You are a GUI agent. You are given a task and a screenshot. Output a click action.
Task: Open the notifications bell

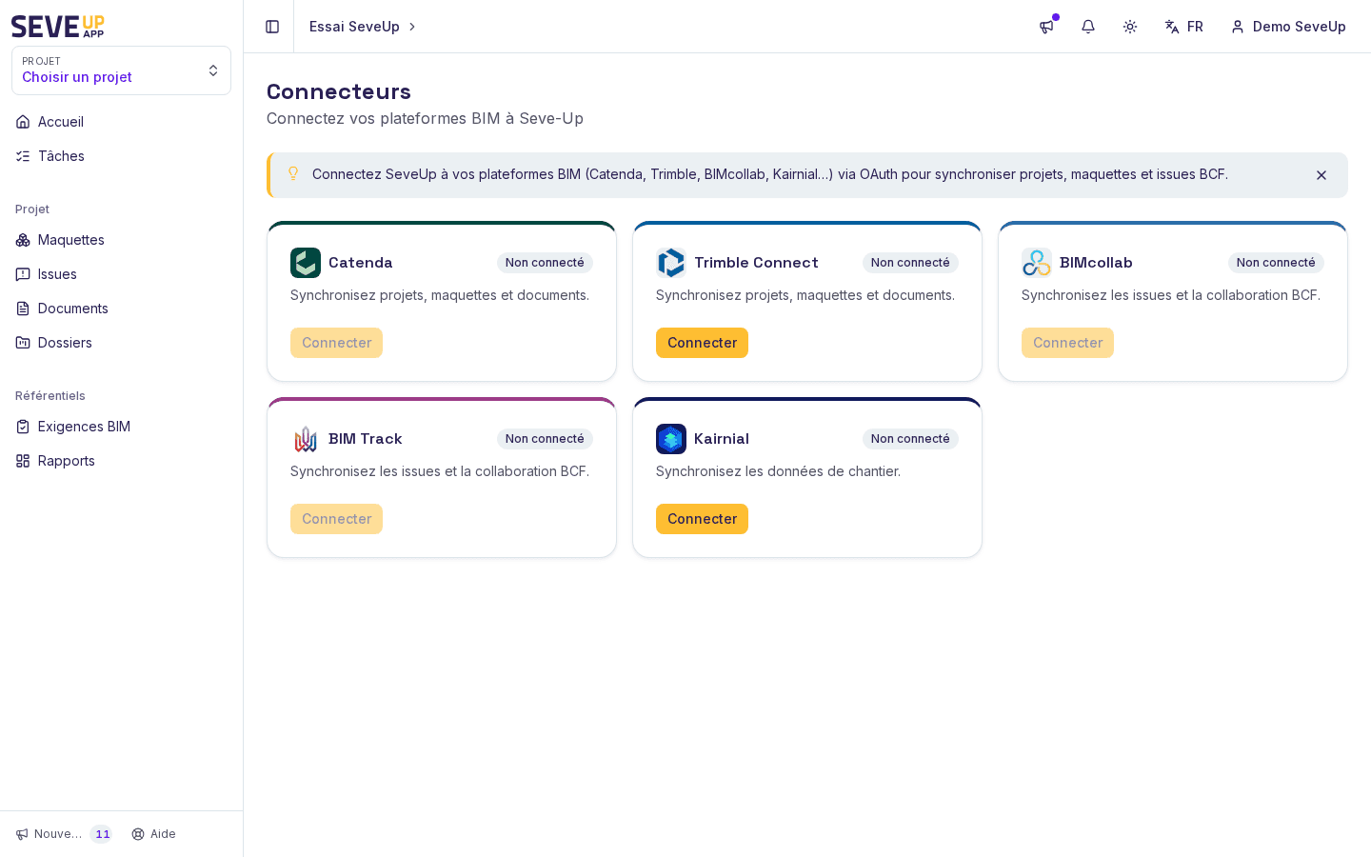pos(1088,27)
